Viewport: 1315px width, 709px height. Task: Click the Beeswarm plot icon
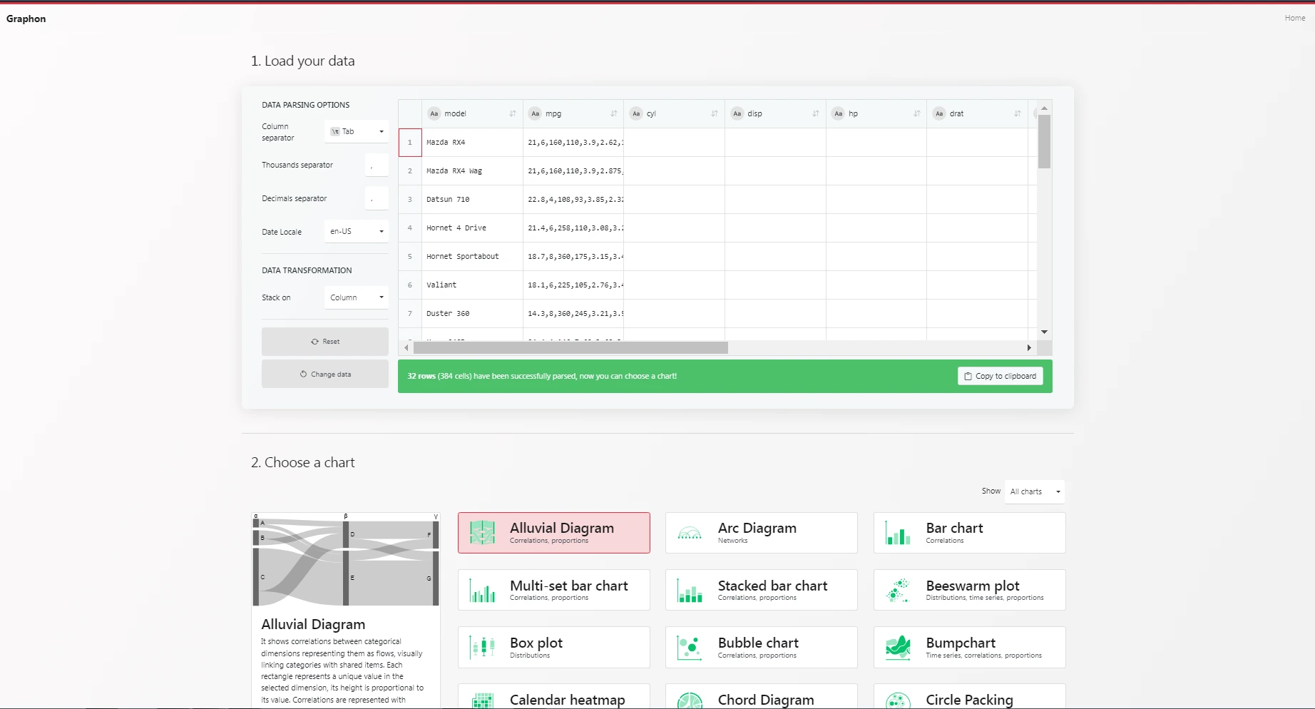pyautogui.click(x=898, y=590)
